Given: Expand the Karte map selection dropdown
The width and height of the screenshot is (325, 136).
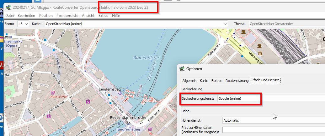Looking at the screenshot, I should click(x=136, y=24).
